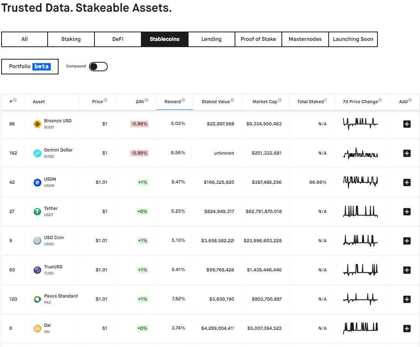420x347 pixels.
Task: Click the unknown staked value cell
Action: (x=224, y=153)
